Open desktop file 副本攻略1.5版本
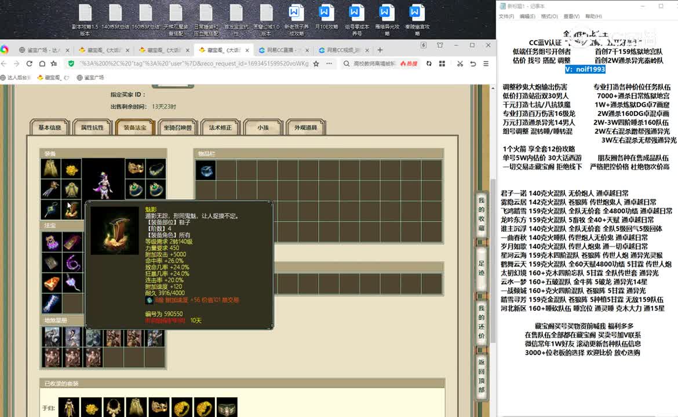678x417 pixels. [85, 20]
